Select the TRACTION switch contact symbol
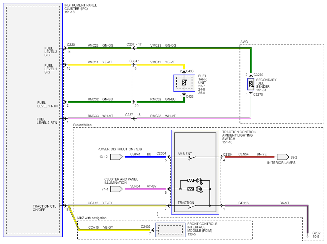The height and width of the screenshot is (244, 327). [192, 207]
